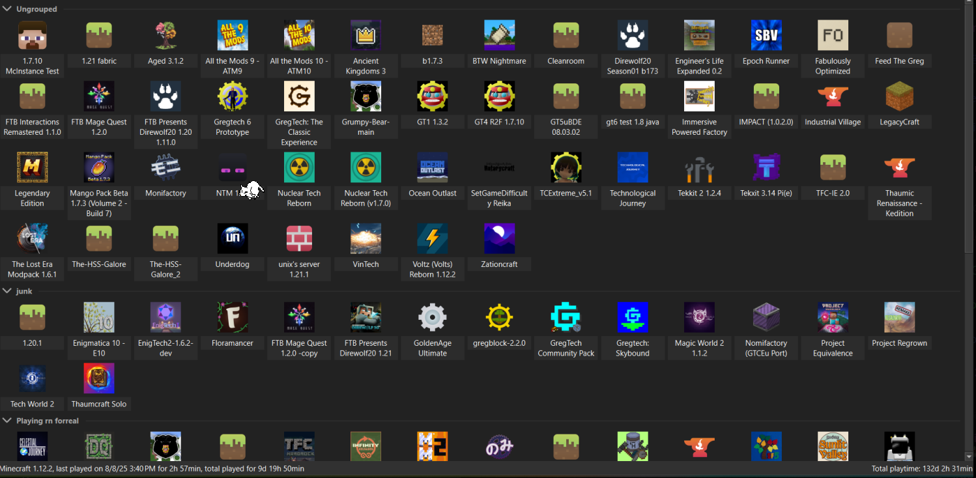Image resolution: width=976 pixels, height=478 pixels.
Task: Select the Zationcraft moon icon
Action: [x=499, y=238]
